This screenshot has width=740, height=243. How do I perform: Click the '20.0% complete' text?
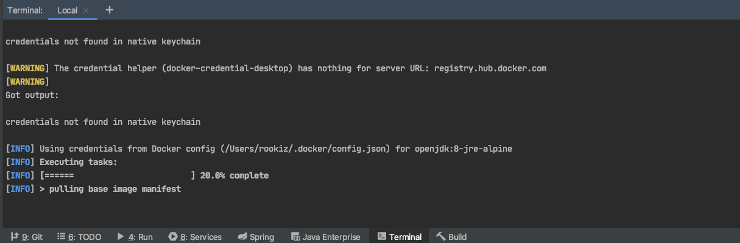click(234, 175)
